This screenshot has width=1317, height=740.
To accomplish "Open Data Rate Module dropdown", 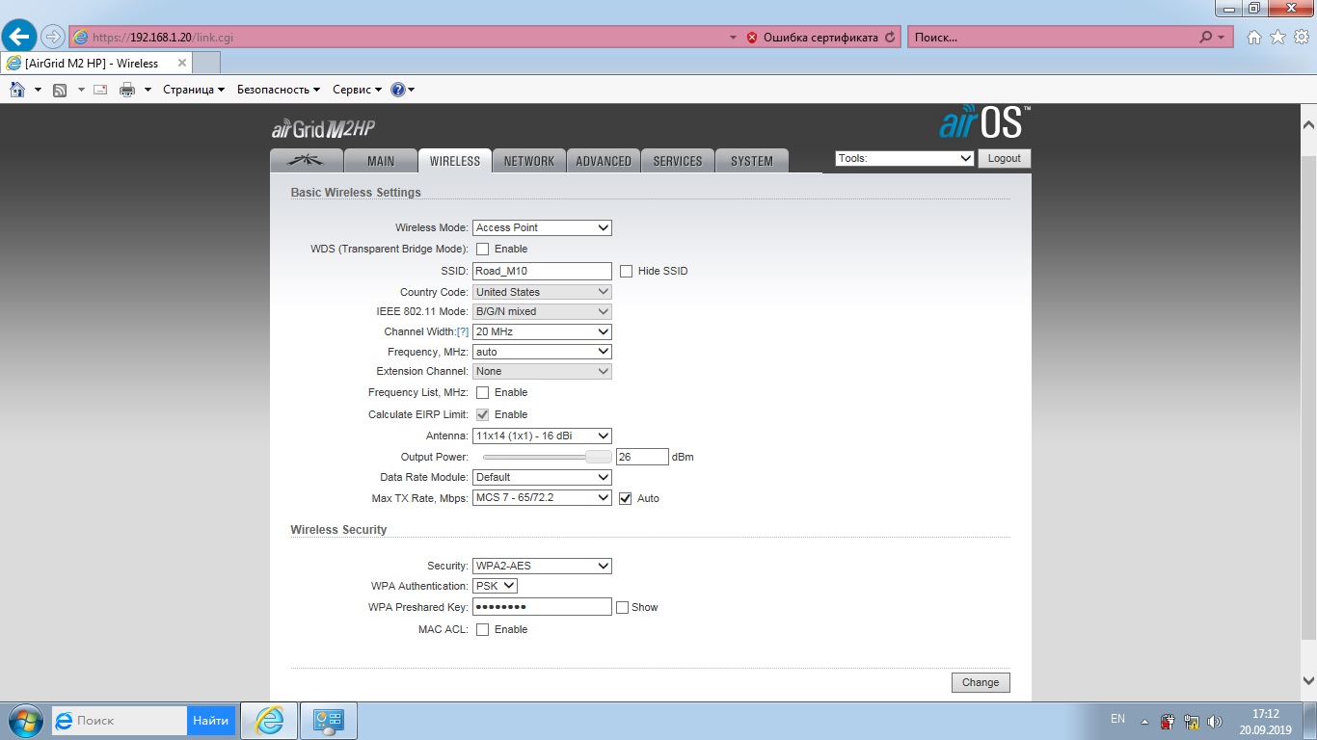I will click(542, 477).
